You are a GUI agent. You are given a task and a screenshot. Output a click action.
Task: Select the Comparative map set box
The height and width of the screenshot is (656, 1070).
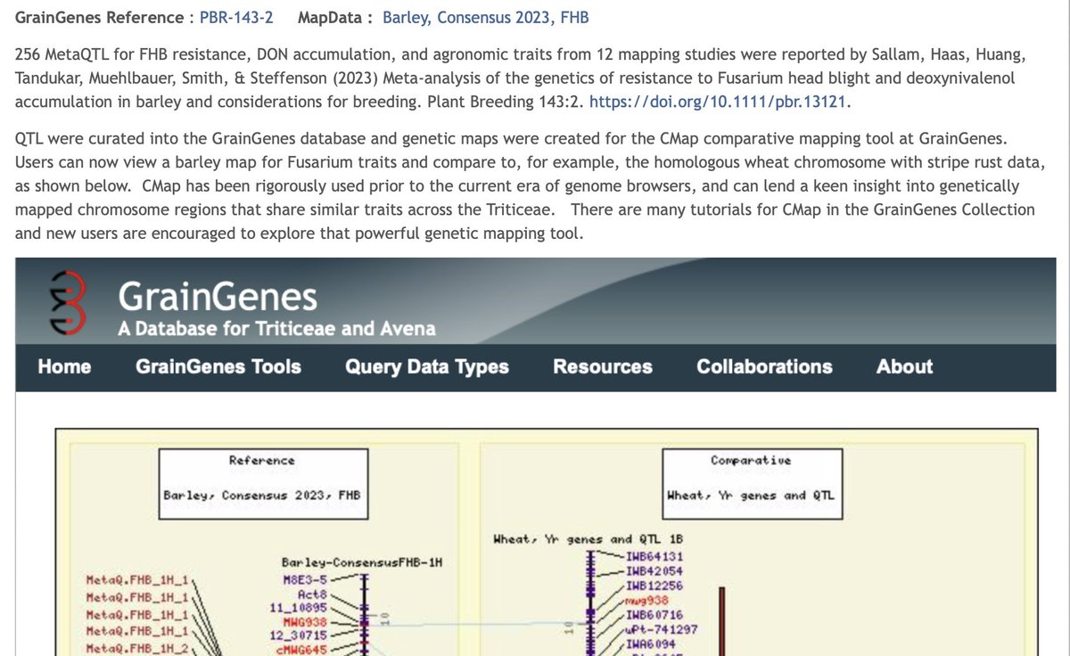[x=752, y=485]
